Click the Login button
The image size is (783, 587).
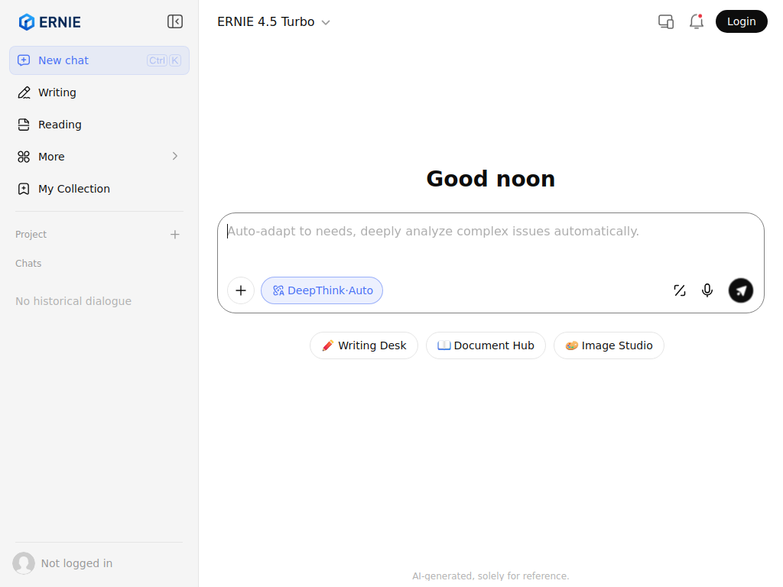741,21
